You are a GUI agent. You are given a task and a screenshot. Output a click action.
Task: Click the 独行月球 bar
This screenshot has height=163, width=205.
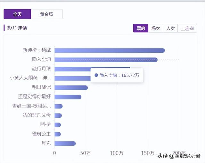[x=73, y=69]
